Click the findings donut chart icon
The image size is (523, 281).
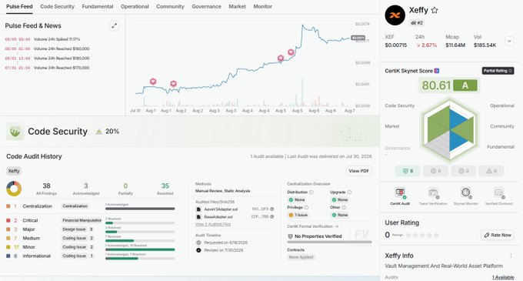[14, 189]
